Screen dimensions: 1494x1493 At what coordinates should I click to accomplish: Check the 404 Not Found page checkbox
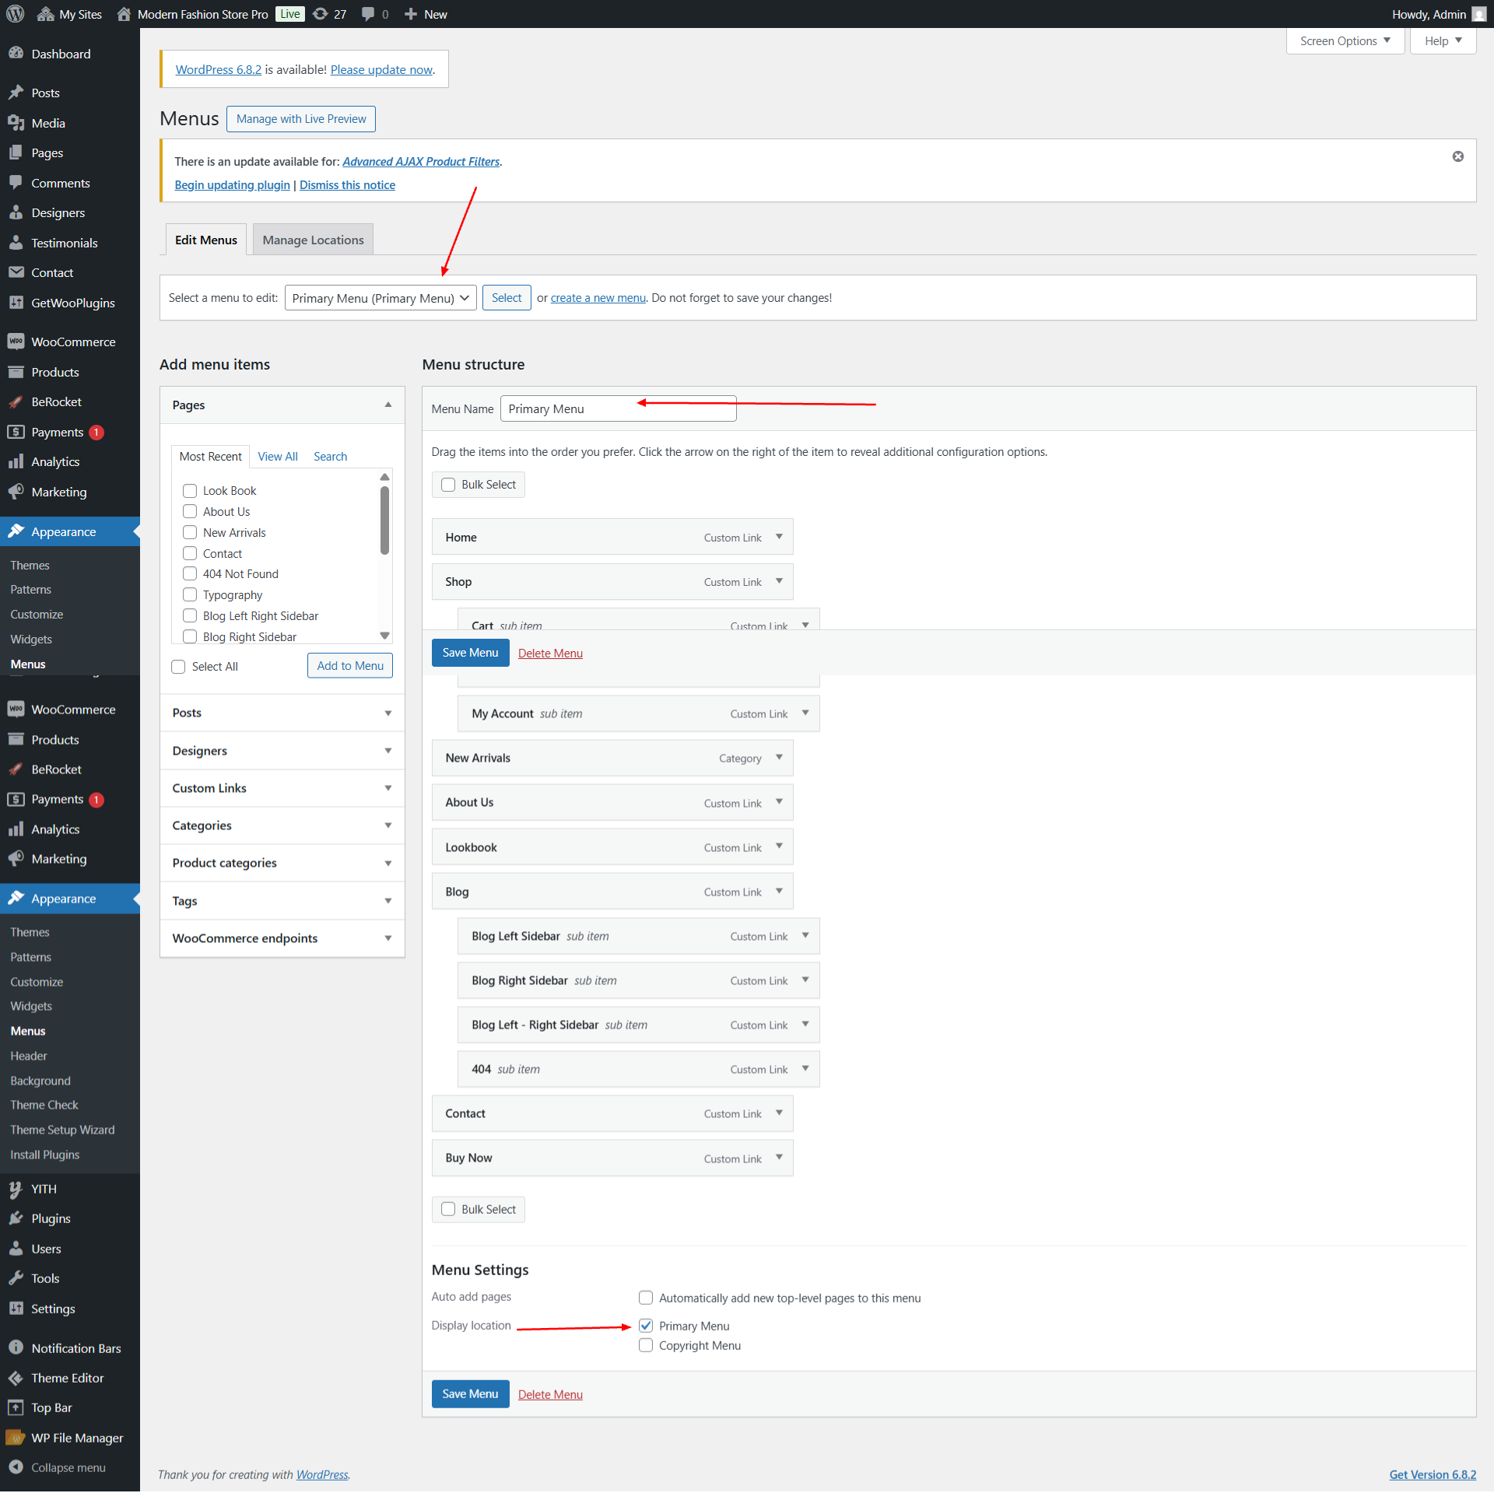190,573
